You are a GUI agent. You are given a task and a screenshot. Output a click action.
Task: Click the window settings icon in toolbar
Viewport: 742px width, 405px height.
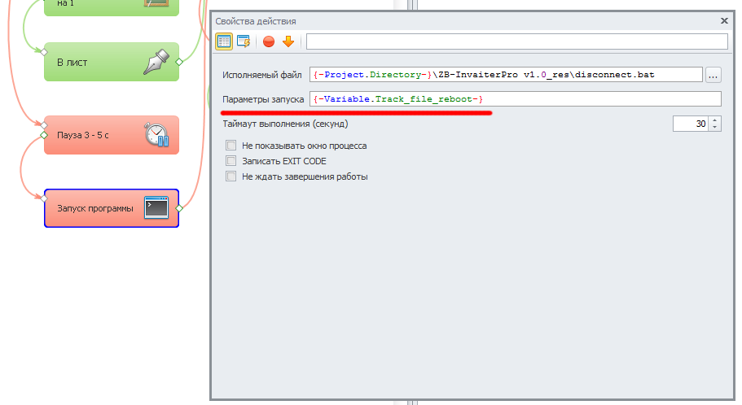tap(244, 41)
